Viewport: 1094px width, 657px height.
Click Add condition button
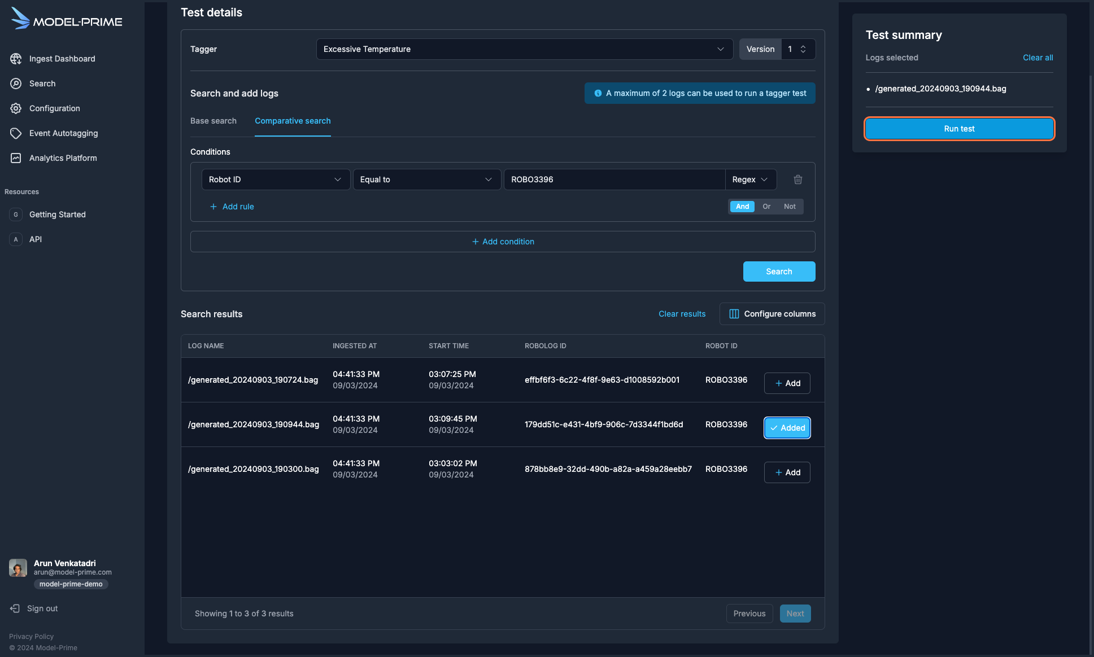pos(503,242)
